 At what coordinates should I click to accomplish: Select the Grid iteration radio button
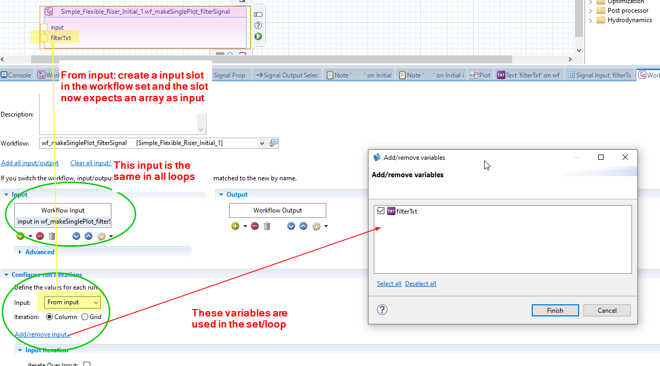(x=85, y=317)
